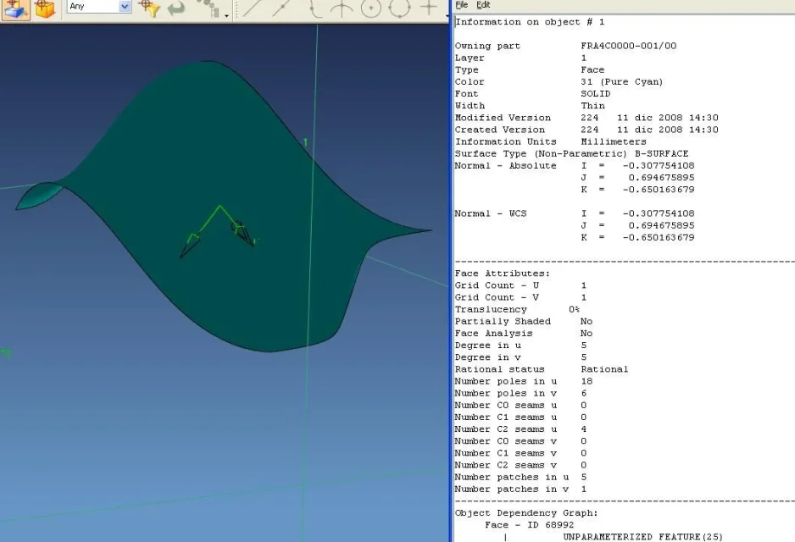Expand the toolbar overflow arrow
Viewport: 795px width, 542px height.
click(447, 15)
